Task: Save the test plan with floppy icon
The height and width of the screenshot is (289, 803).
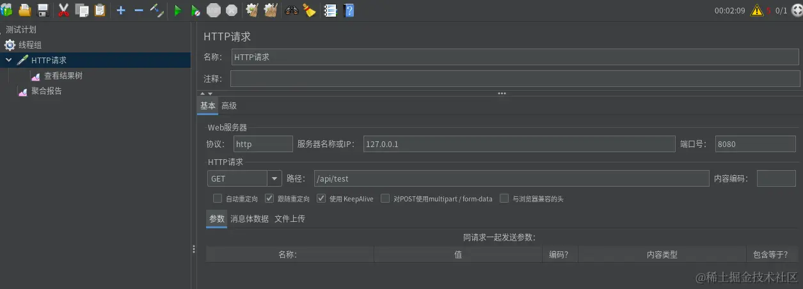Action: [x=44, y=10]
